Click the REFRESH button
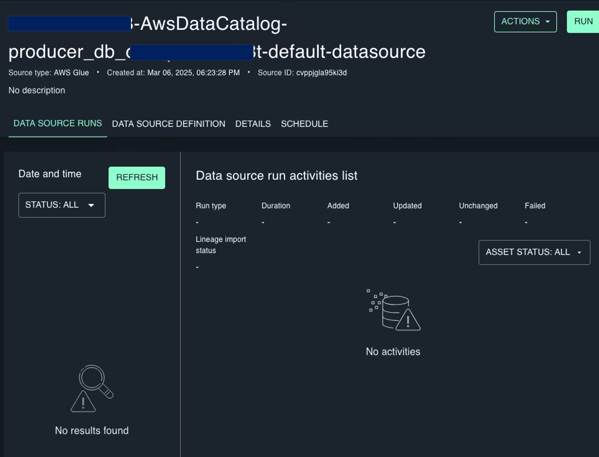 (137, 178)
